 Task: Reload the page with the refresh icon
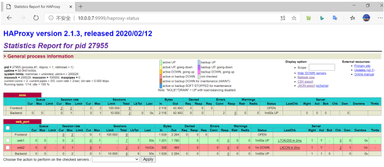pos(36,18)
